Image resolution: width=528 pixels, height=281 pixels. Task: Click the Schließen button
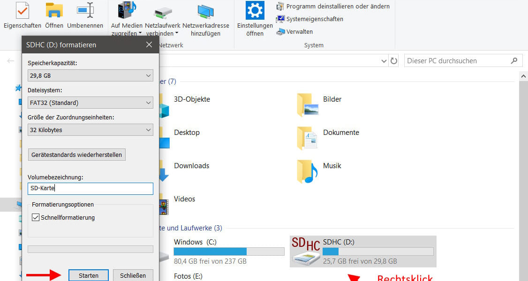click(x=133, y=275)
